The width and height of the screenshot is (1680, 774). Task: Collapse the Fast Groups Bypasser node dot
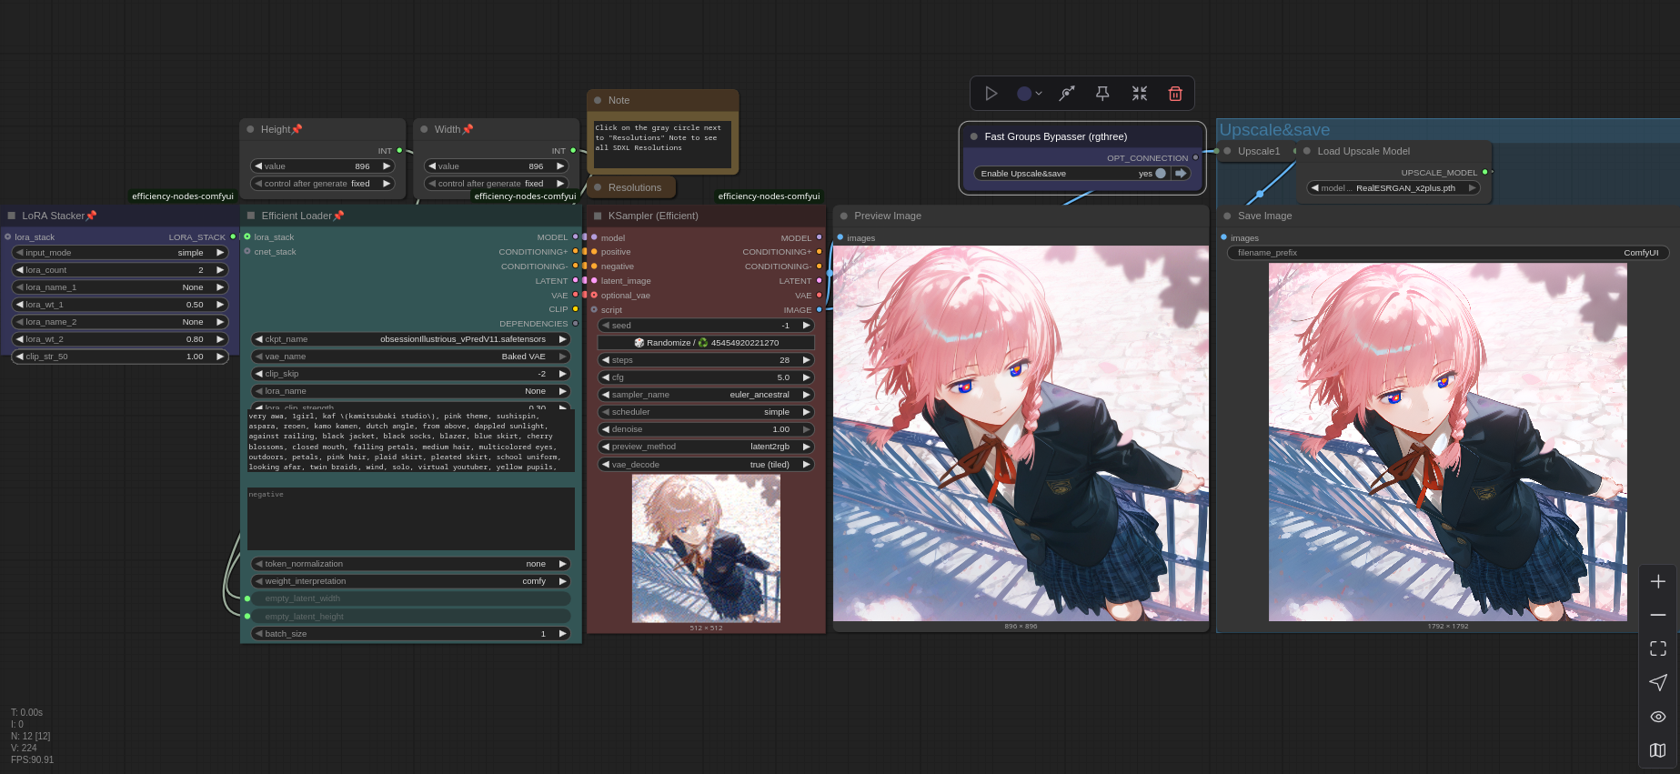point(974,136)
